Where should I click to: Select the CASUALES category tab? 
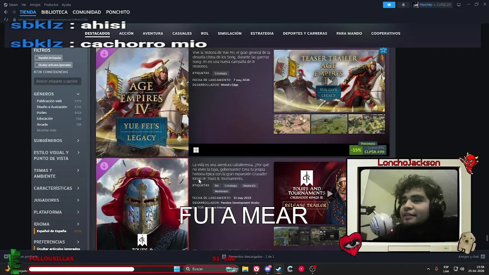pyautogui.click(x=182, y=33)
